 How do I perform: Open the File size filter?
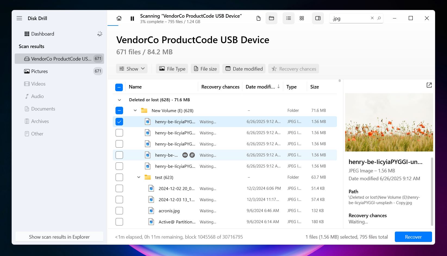click(x=205, y=69)
